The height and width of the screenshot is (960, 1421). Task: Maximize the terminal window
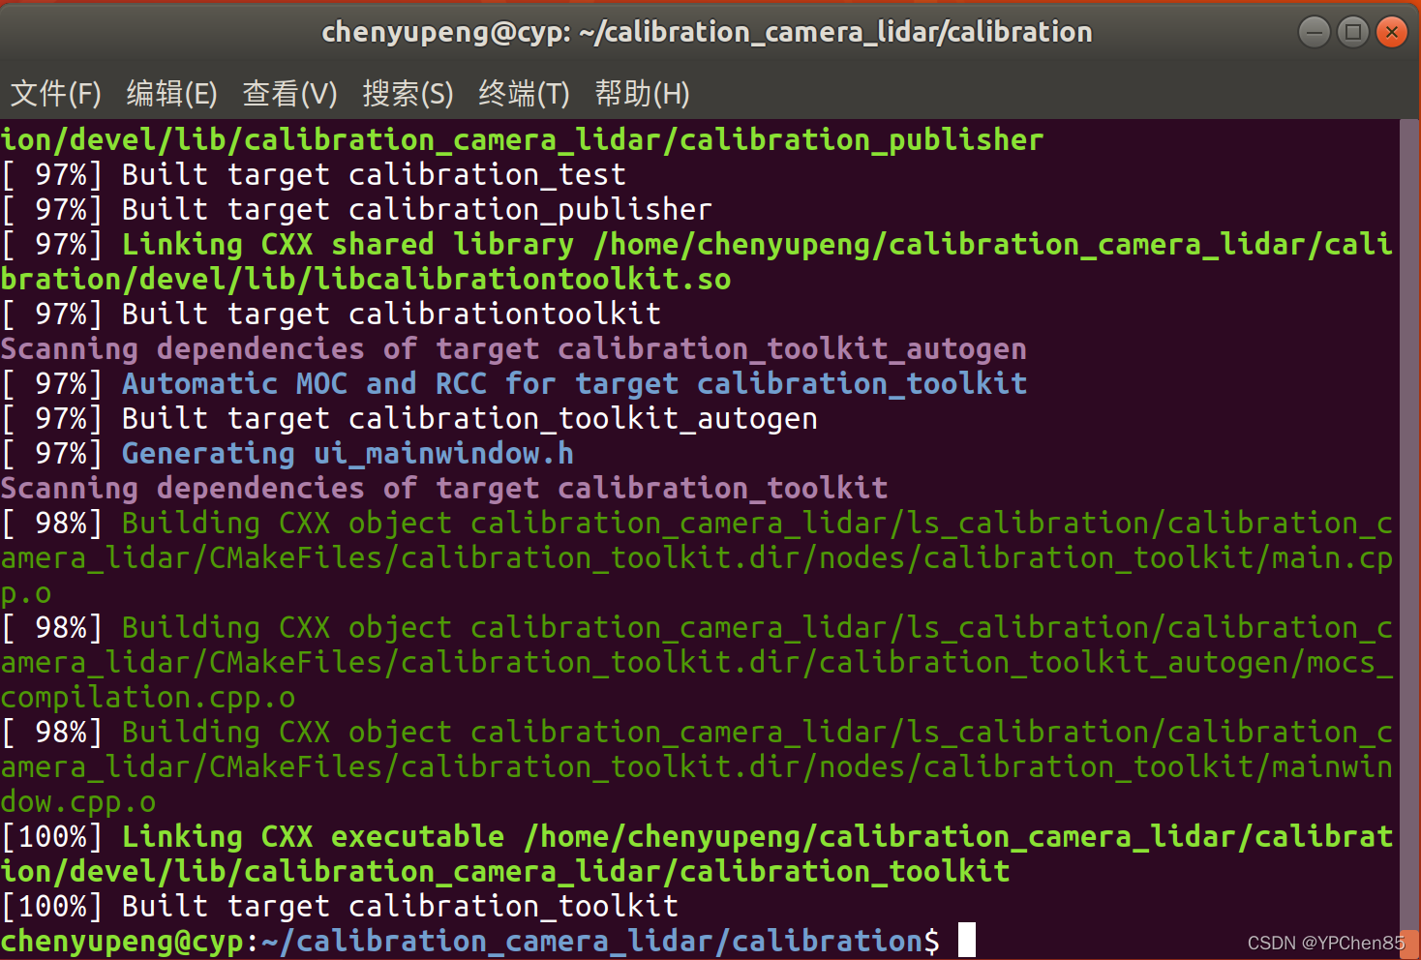point(1352,32)
